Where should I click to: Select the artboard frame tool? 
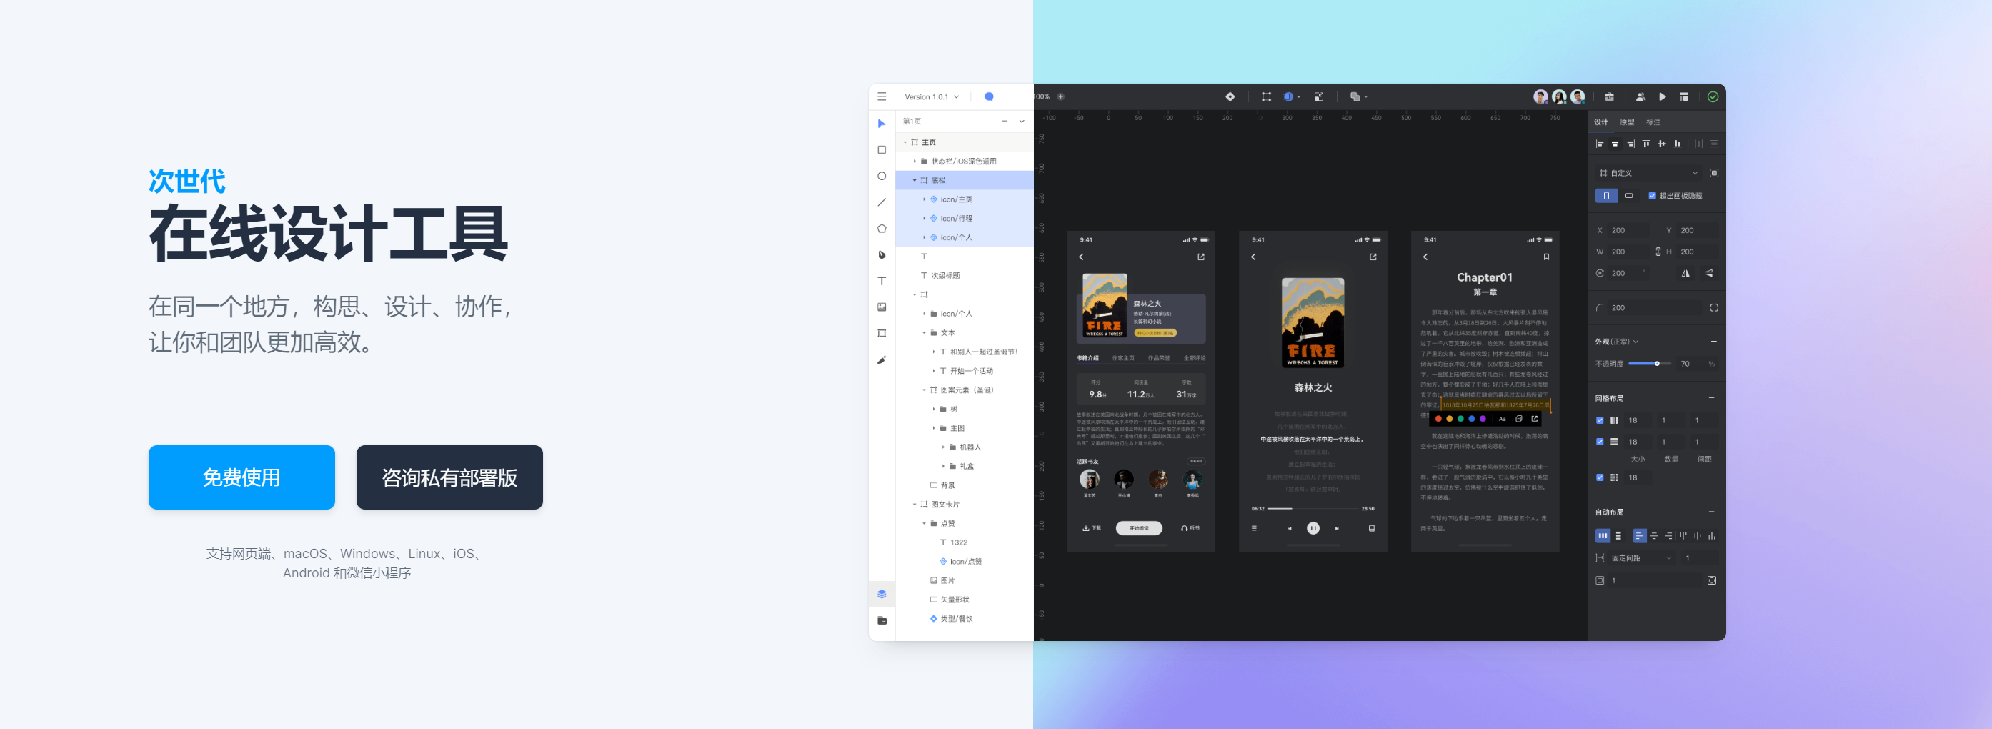coord(882,334)
